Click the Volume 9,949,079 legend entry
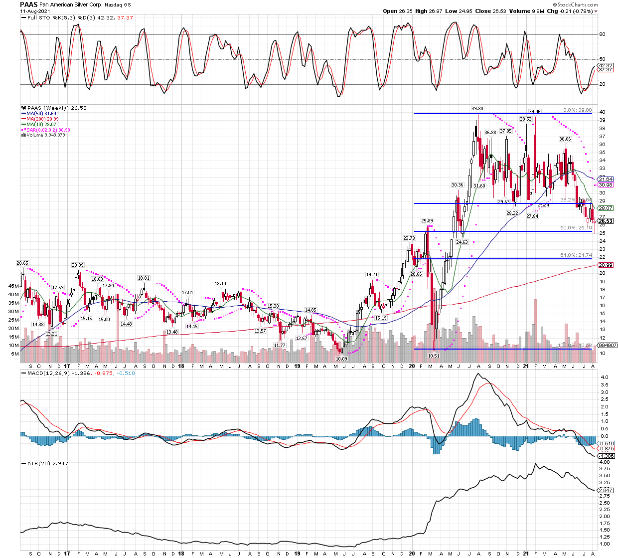The width and height of the screenshot is (618, 558). coord(46,135)
